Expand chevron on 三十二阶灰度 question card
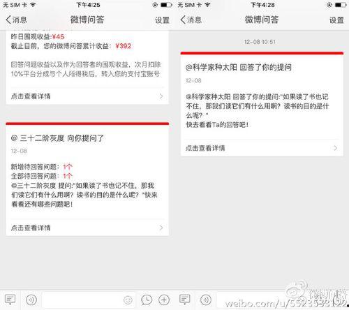Image resolution: width=349 pixels, height=310 pixels. coord(161,228)
